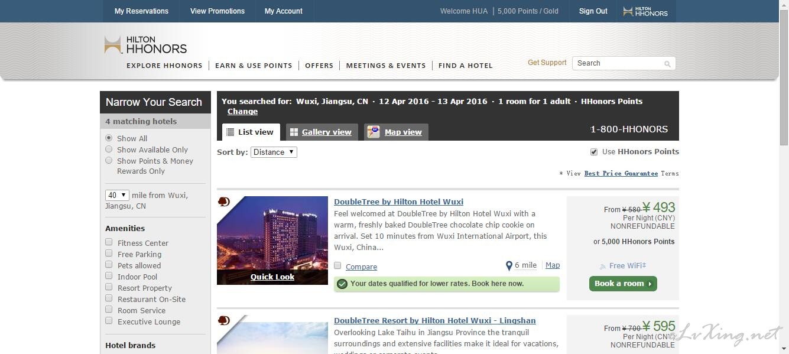The image size is (789, 354).
Task: Click the DoubleTree brand icon on Wuxi hotel
Action: point(224,202)
